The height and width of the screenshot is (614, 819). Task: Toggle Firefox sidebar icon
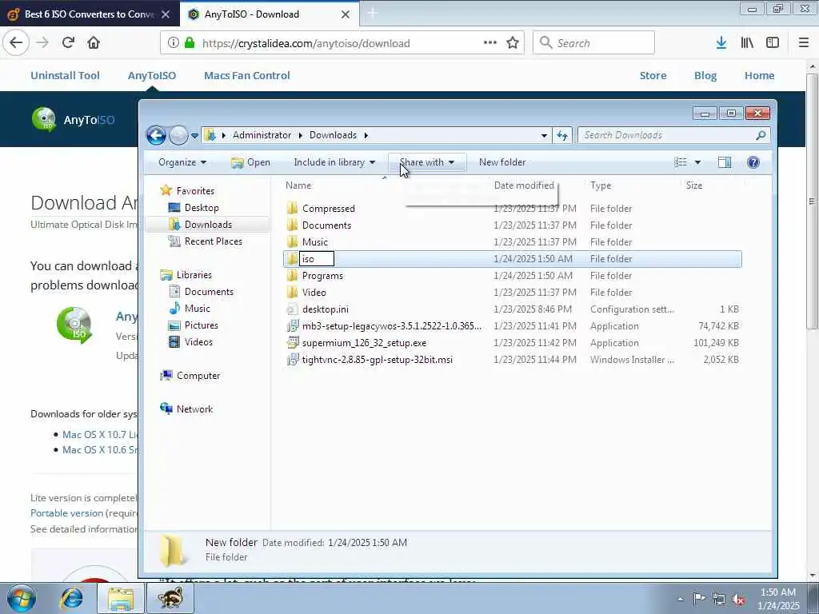773,43
